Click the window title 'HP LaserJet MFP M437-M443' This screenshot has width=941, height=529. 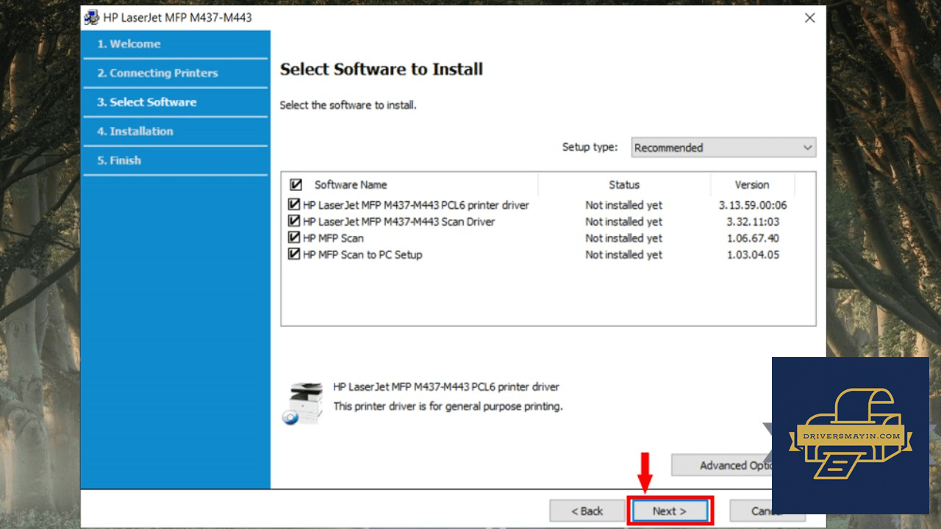click(x=178, y=18)
